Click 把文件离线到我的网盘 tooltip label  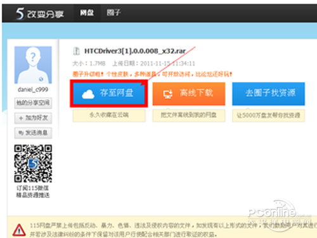189,116
